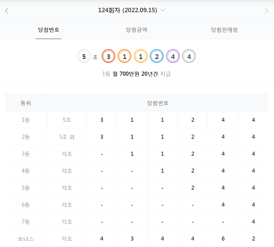Click the last digit 4 in the 7등 row
This screenshot has width=274, height=247.
[253, 222]
